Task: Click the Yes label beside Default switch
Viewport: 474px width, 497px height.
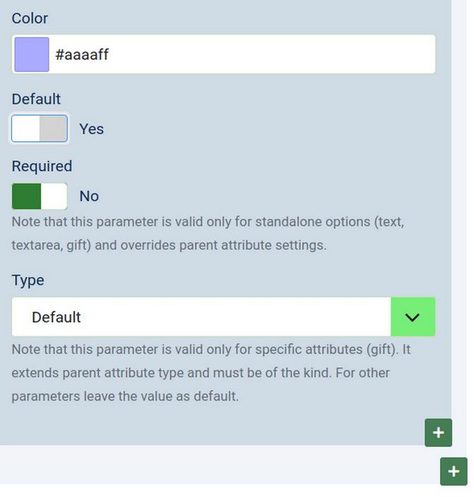Action: point(91,129)
